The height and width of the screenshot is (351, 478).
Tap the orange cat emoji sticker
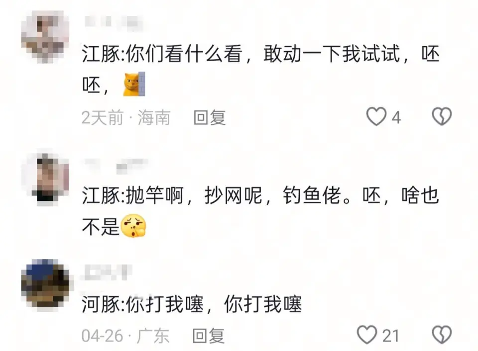[x=134, y=84]
